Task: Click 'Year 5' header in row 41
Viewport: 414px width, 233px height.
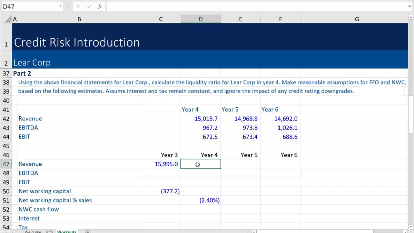Action: click(230, 109)
